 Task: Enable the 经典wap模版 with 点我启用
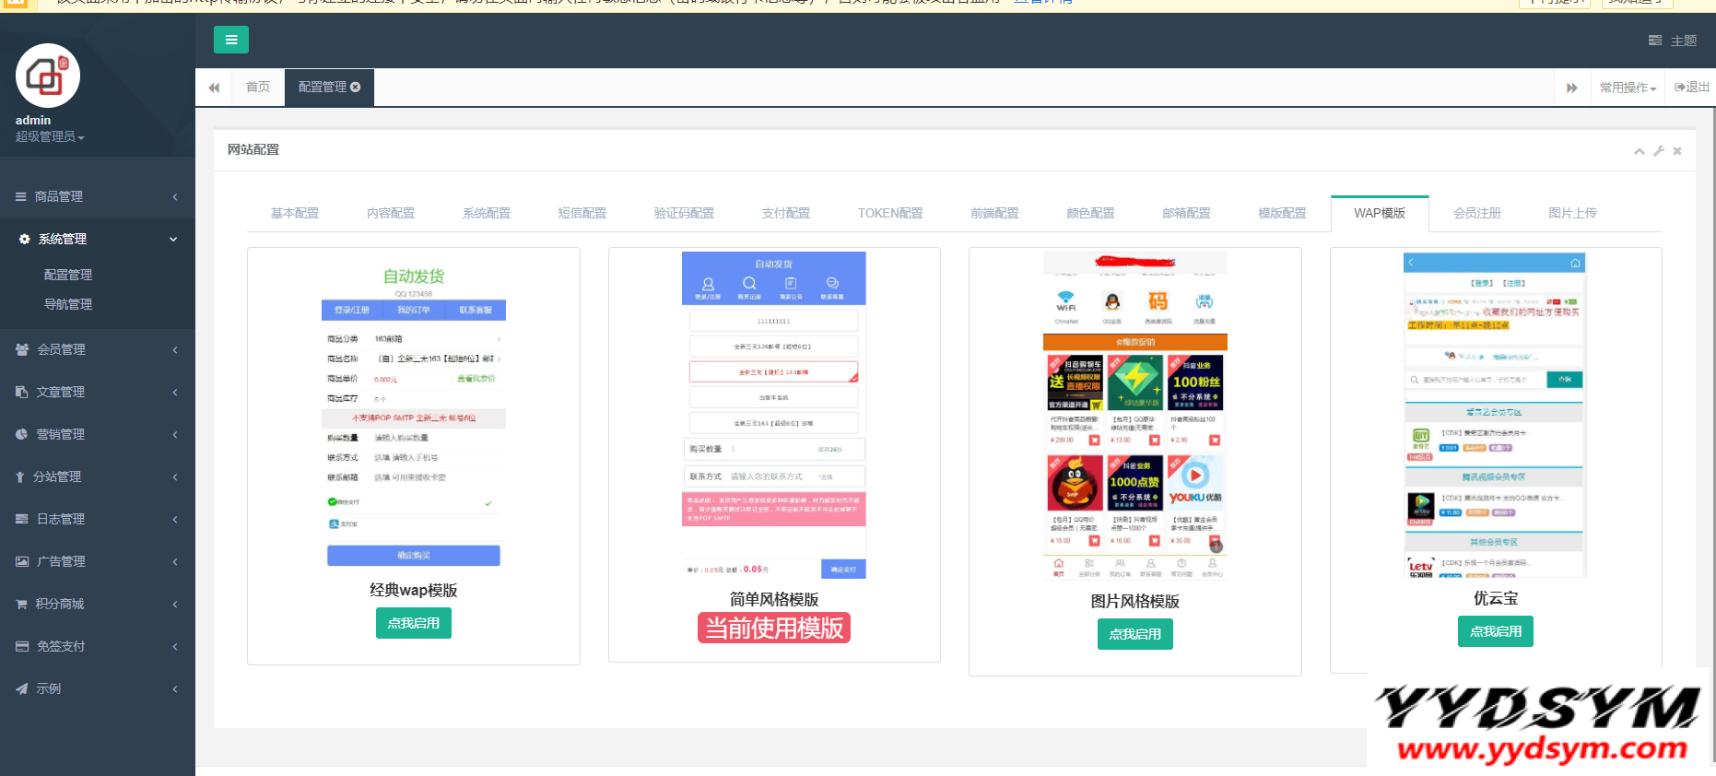414,623
